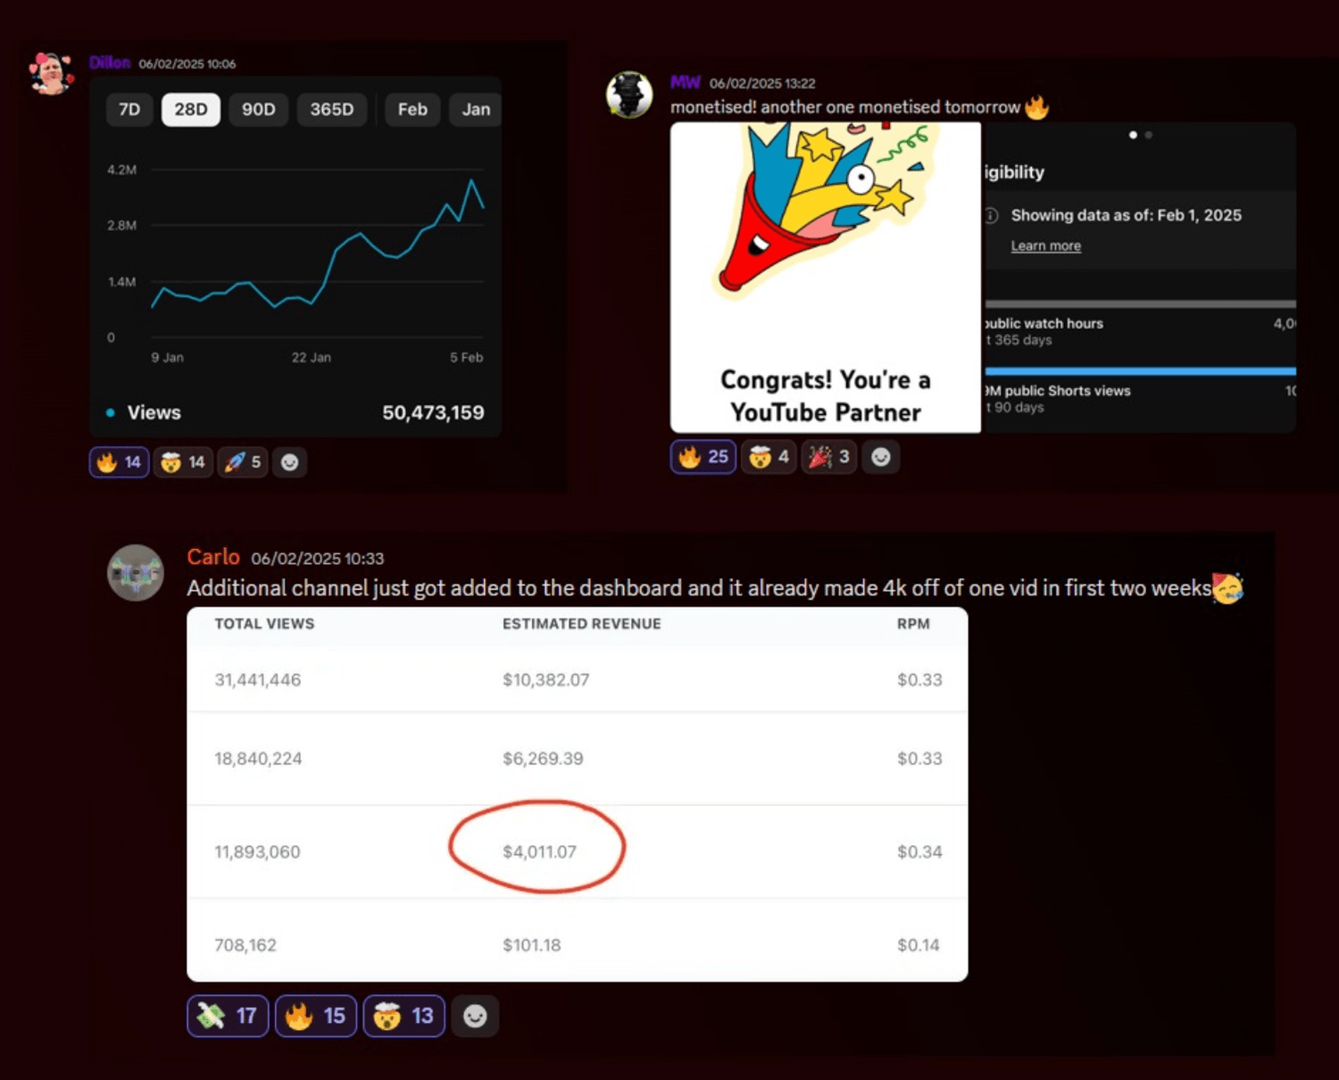This screenshot has width=1339, height=1080.
Task: Click the gray public watch hours progress bar
Action: 1140,304
